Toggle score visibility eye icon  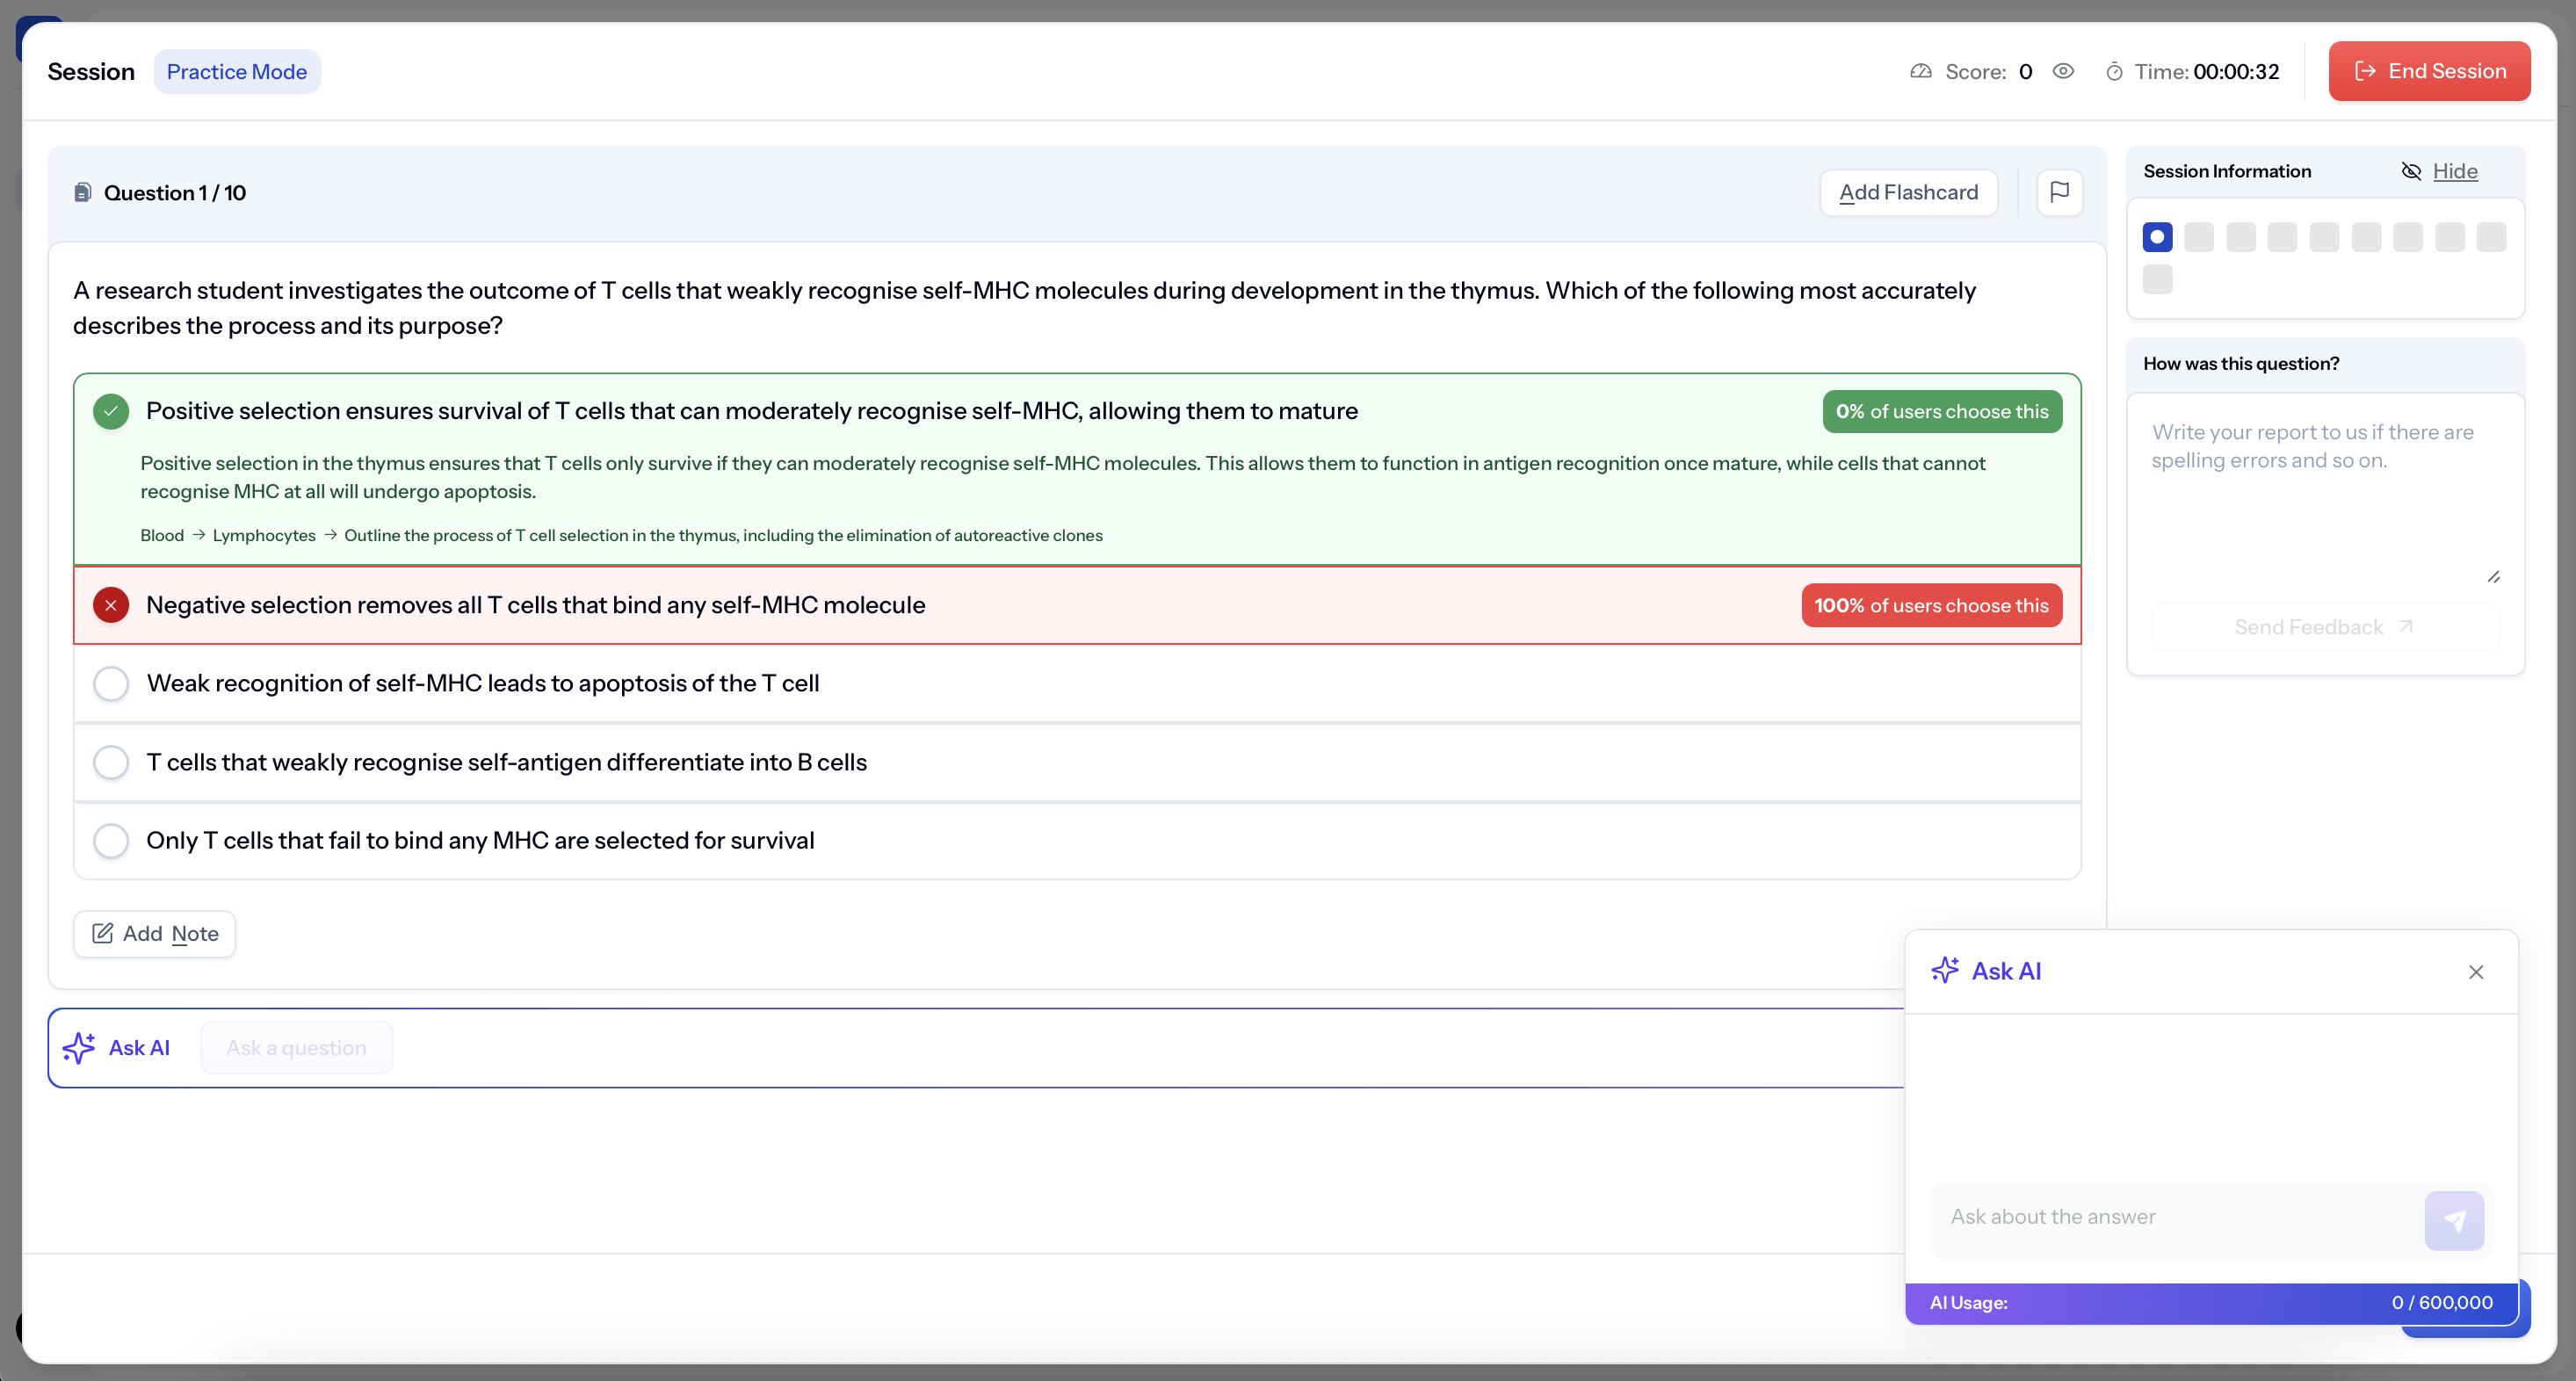(x=2063, y=71)
